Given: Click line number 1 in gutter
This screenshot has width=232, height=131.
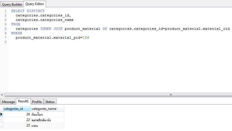Looking at the screenshot, I should tap(6, 11).
